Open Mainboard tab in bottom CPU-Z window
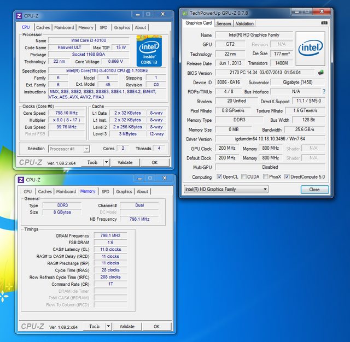The height and width of the screenshot is (342, 350). point(66,192)
